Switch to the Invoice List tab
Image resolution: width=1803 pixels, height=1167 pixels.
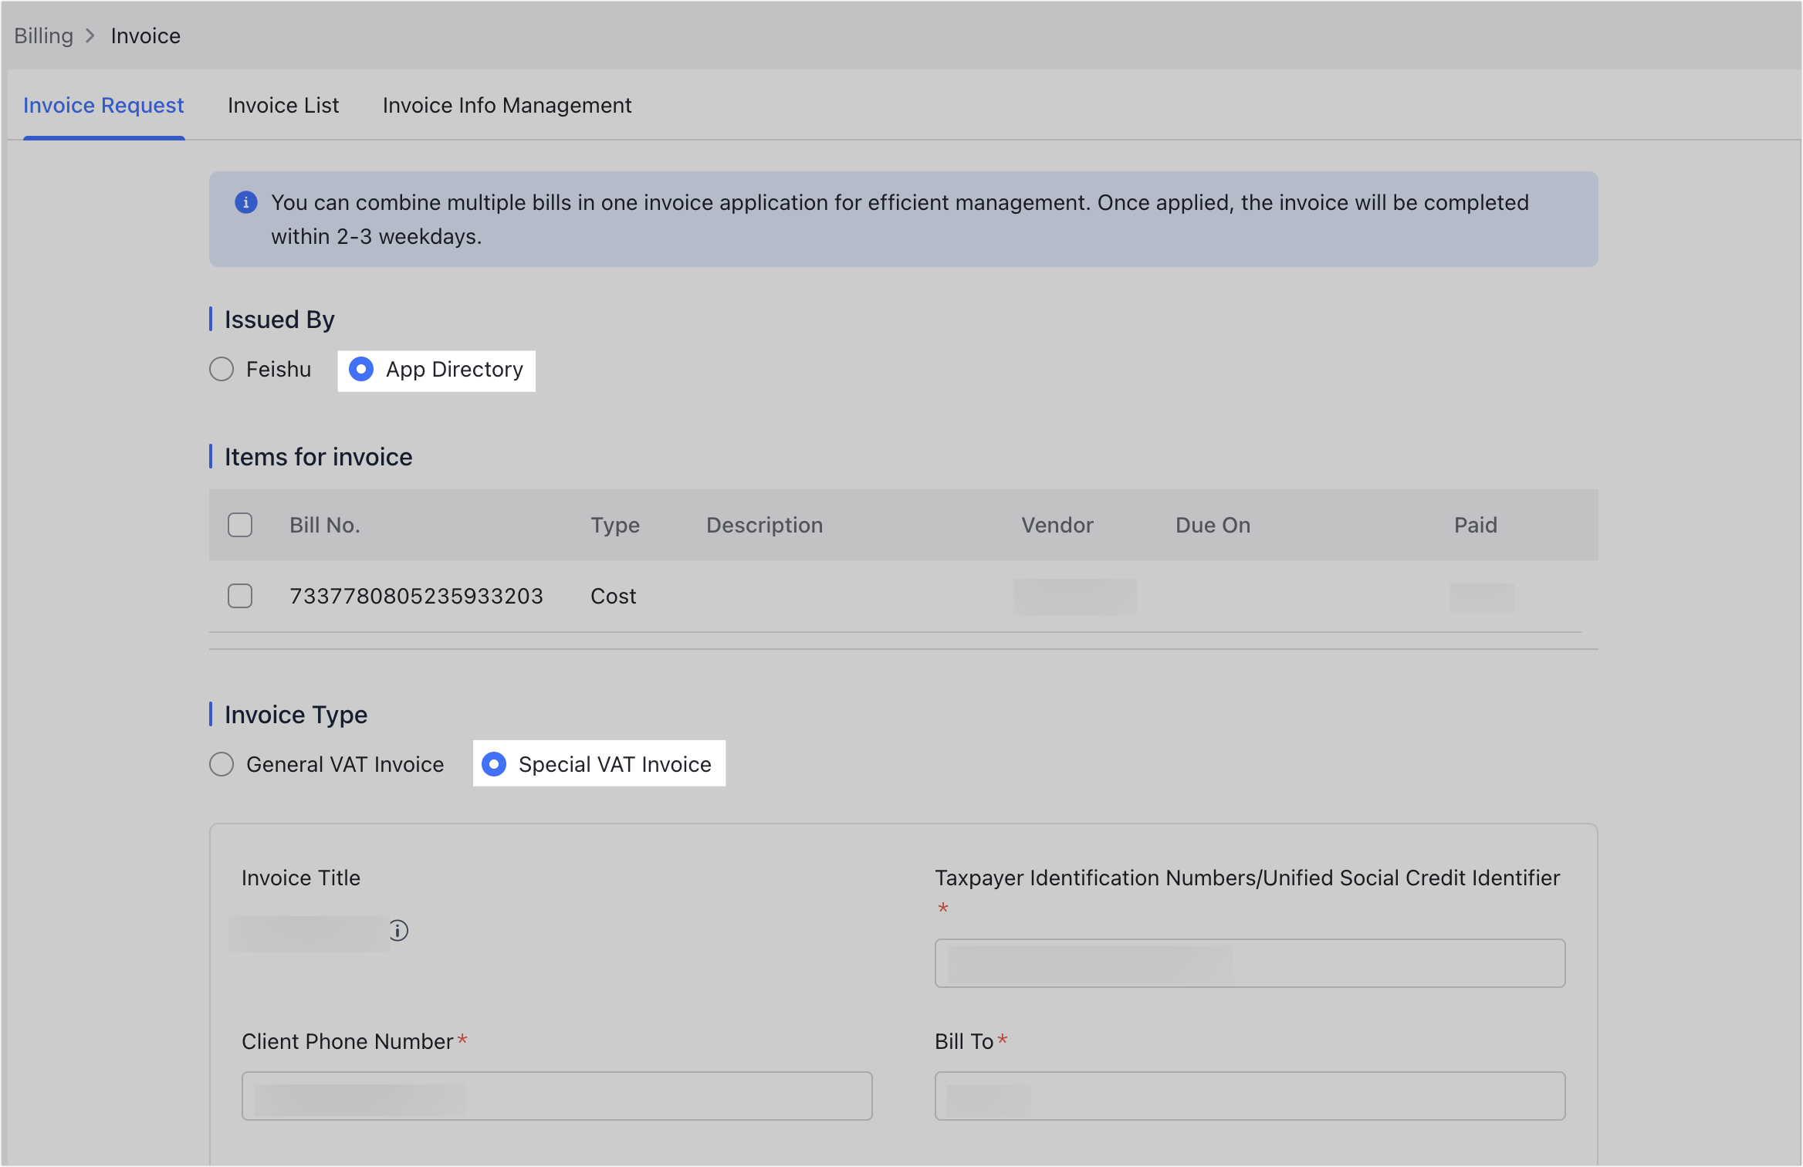point(283,105)
